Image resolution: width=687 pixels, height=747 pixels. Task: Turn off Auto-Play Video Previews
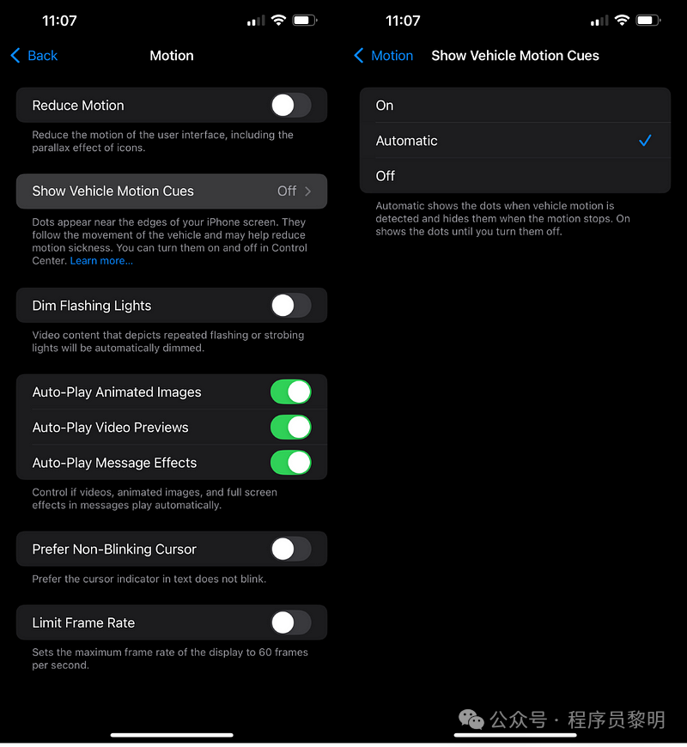(x=290, y=428)
